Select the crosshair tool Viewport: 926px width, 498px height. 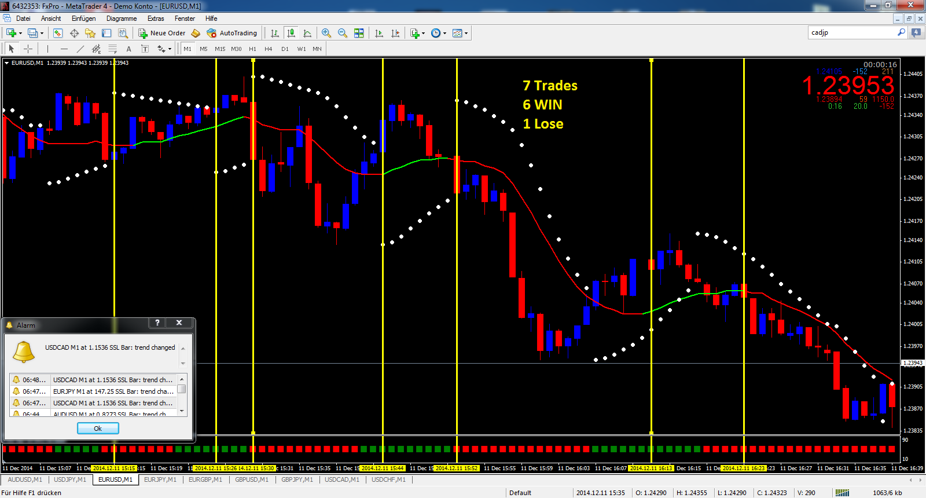coord(28,49)
